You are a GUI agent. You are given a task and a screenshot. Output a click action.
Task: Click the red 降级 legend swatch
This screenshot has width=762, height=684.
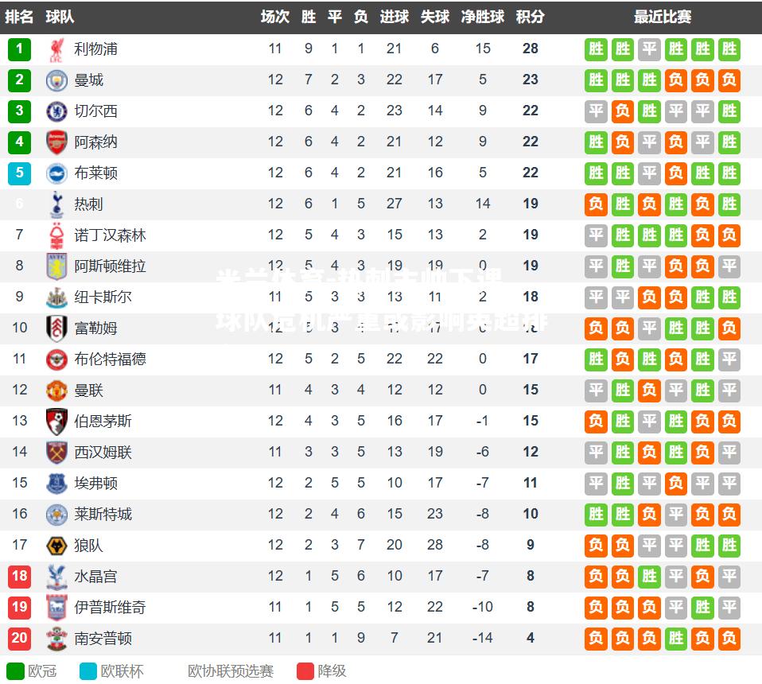pyautogui.click(x=305, y=671)
